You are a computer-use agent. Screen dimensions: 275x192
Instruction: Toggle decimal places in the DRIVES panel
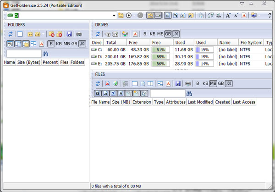pos(176,34)
